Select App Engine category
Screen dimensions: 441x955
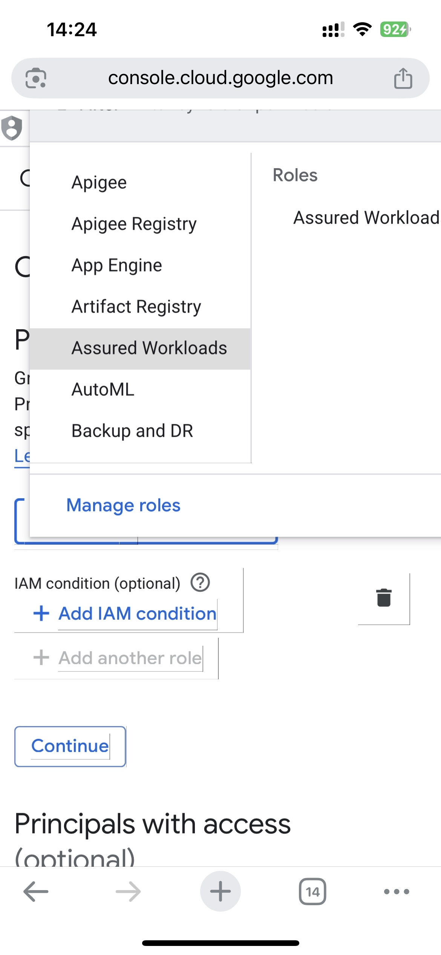tap(117, 266)
